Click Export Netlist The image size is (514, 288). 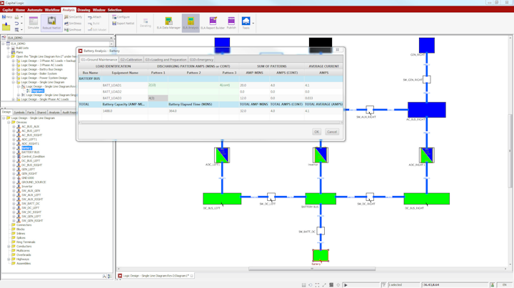pos(124,24)
